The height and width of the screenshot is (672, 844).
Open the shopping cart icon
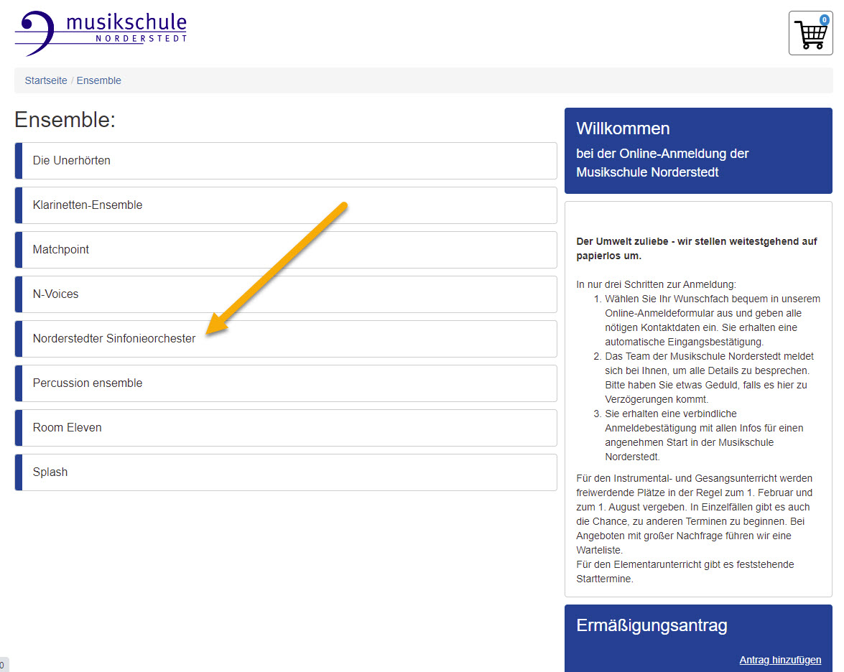click(810, 33)
